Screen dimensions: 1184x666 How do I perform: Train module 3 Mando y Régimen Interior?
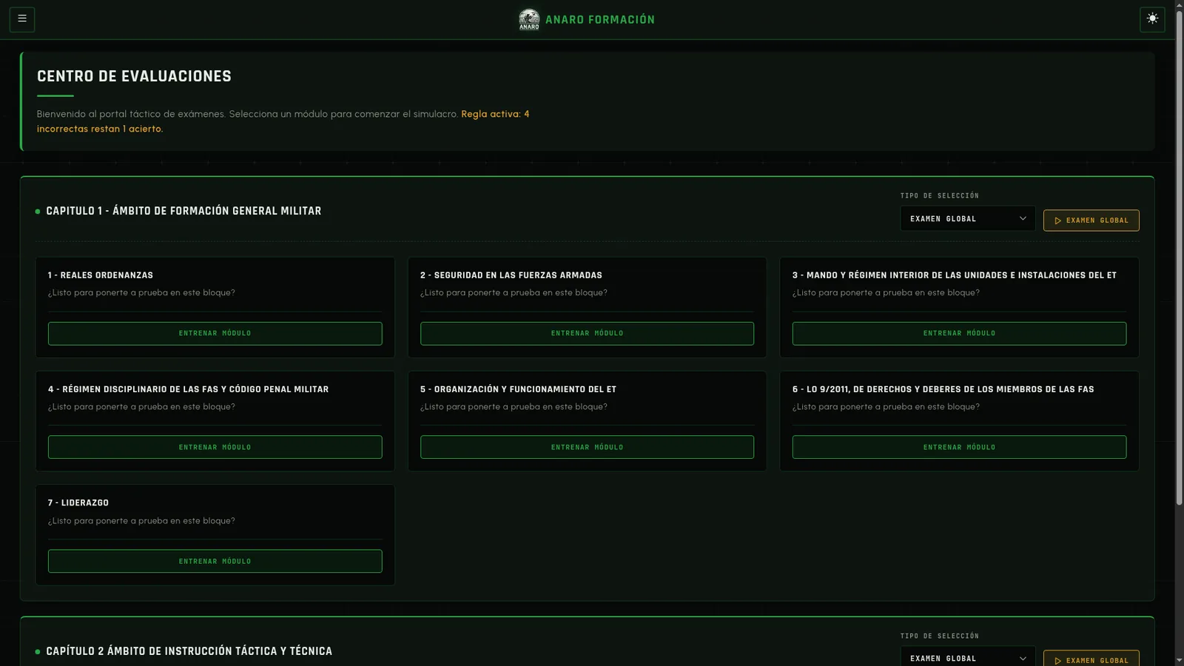pyautogui.click(x=959, y=334)
